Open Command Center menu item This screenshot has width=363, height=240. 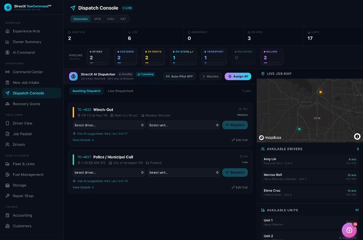(x=32, y=72)
